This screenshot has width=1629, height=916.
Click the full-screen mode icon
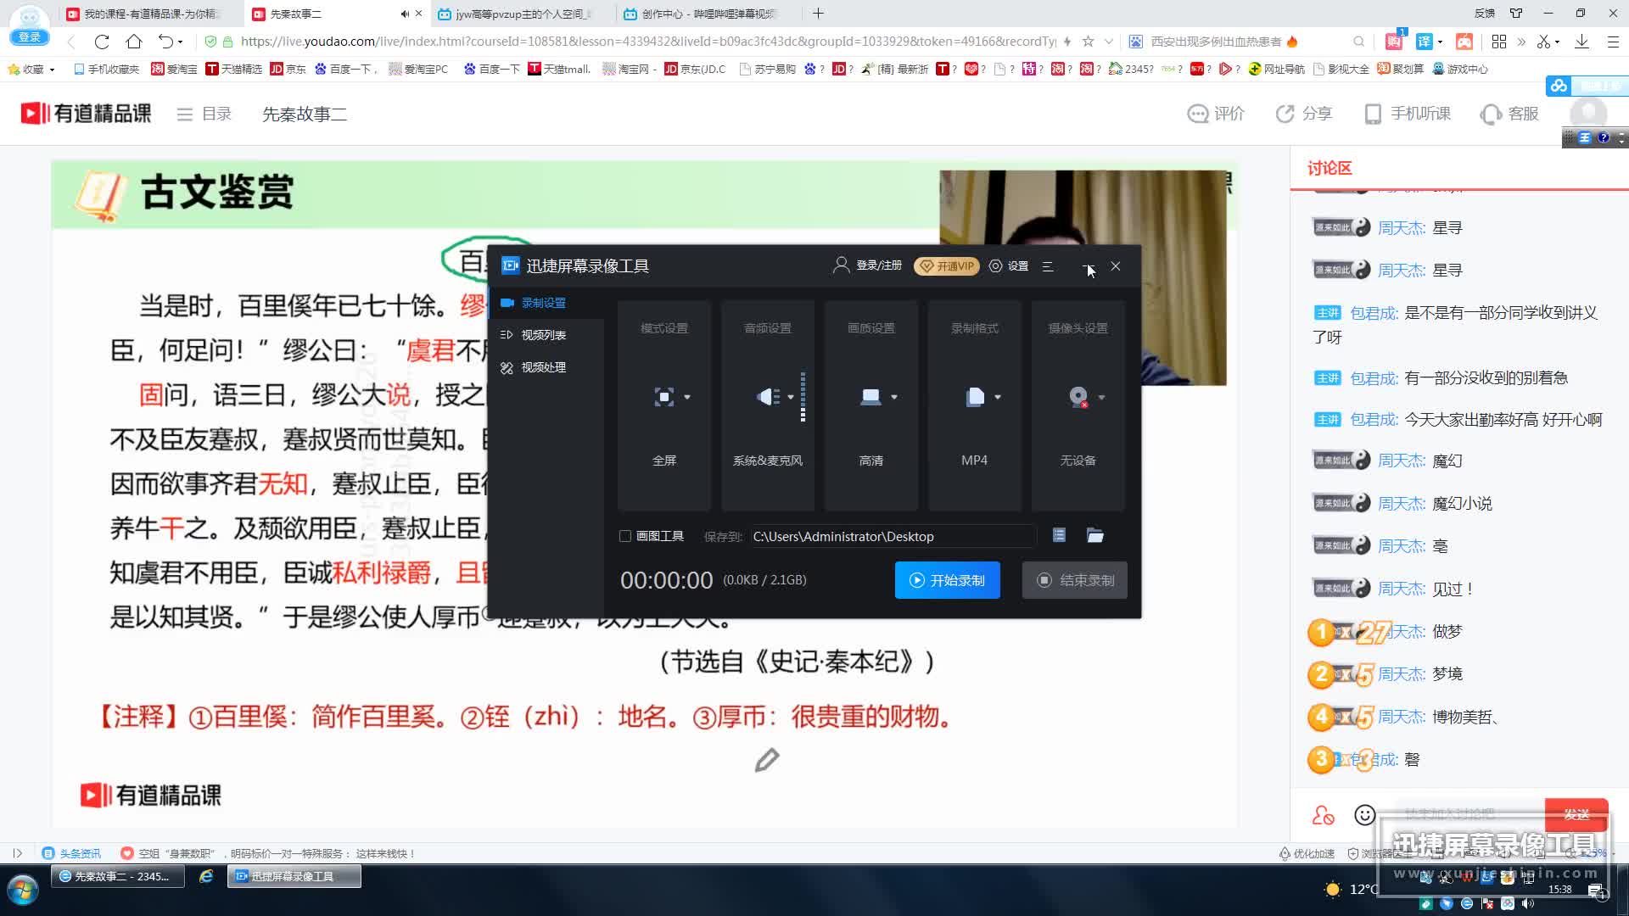[x=664, y=397]
